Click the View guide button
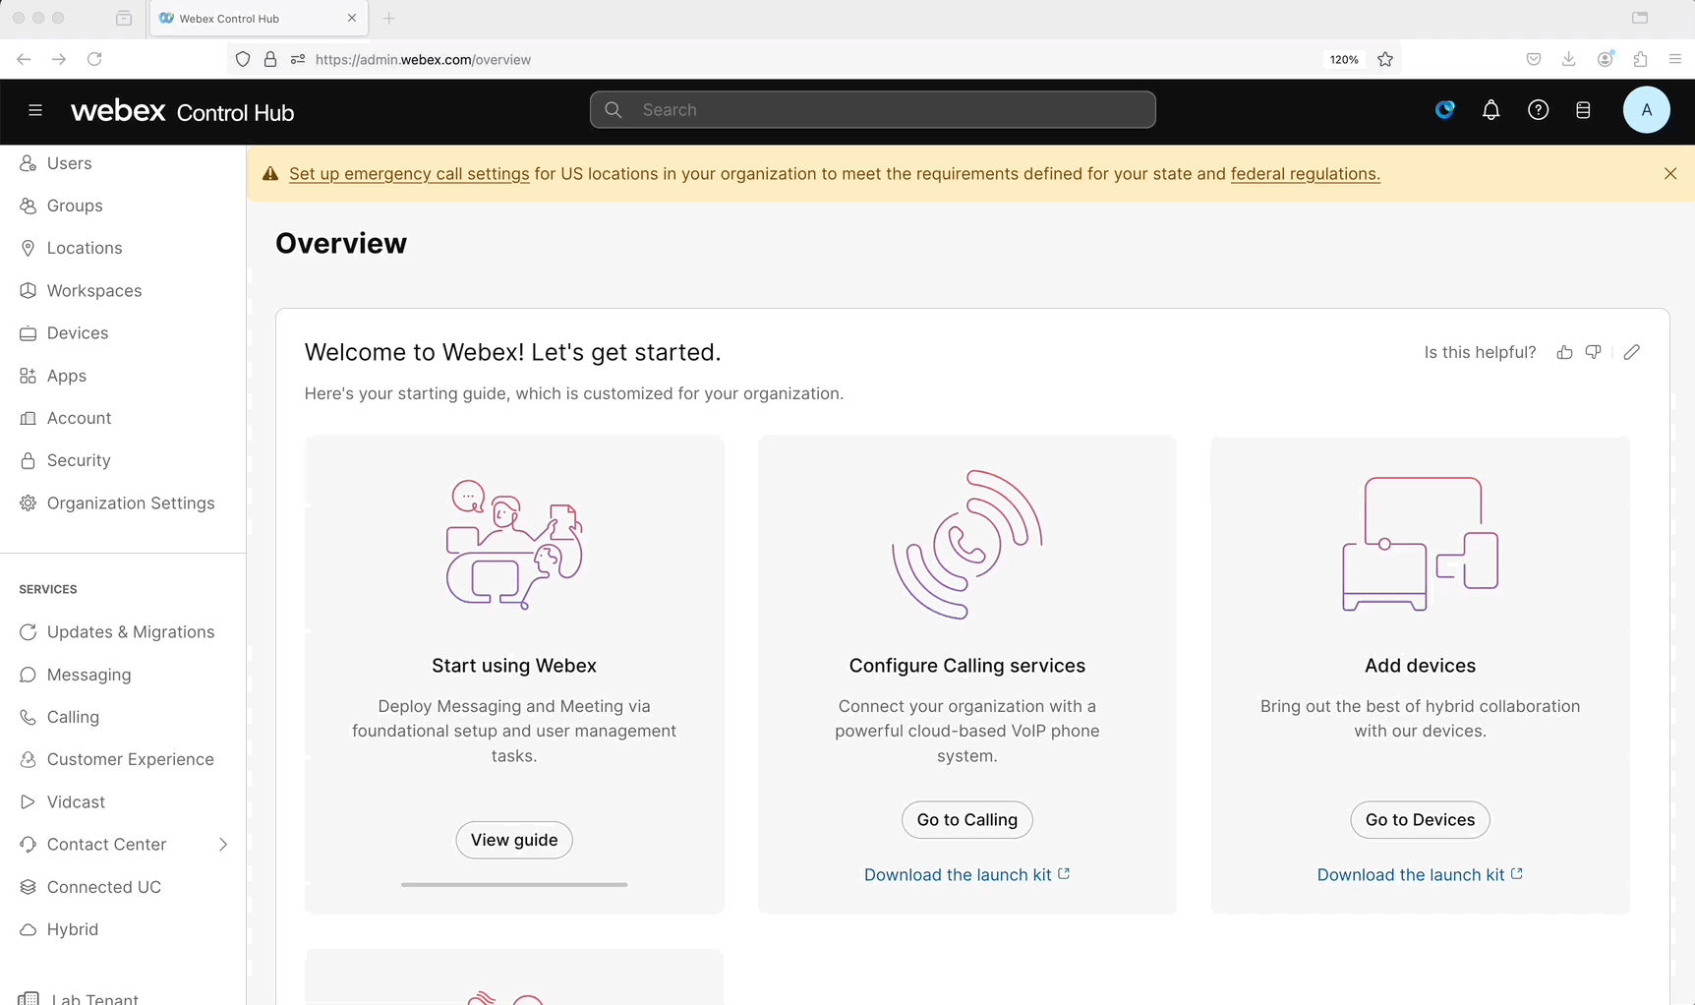Image resolution: width=1695 pixels, height=1005 pixels. coord(513,840)
